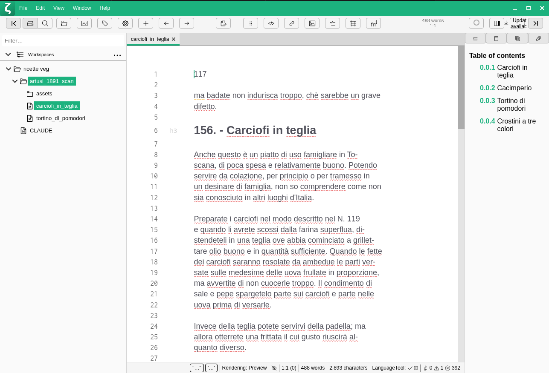
Task: Click the Zettlr logo icon
Action: 8,8
